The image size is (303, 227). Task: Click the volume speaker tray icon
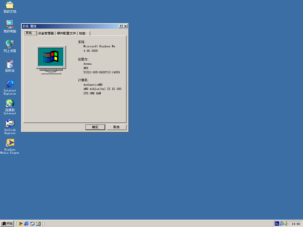pos(286,224)
